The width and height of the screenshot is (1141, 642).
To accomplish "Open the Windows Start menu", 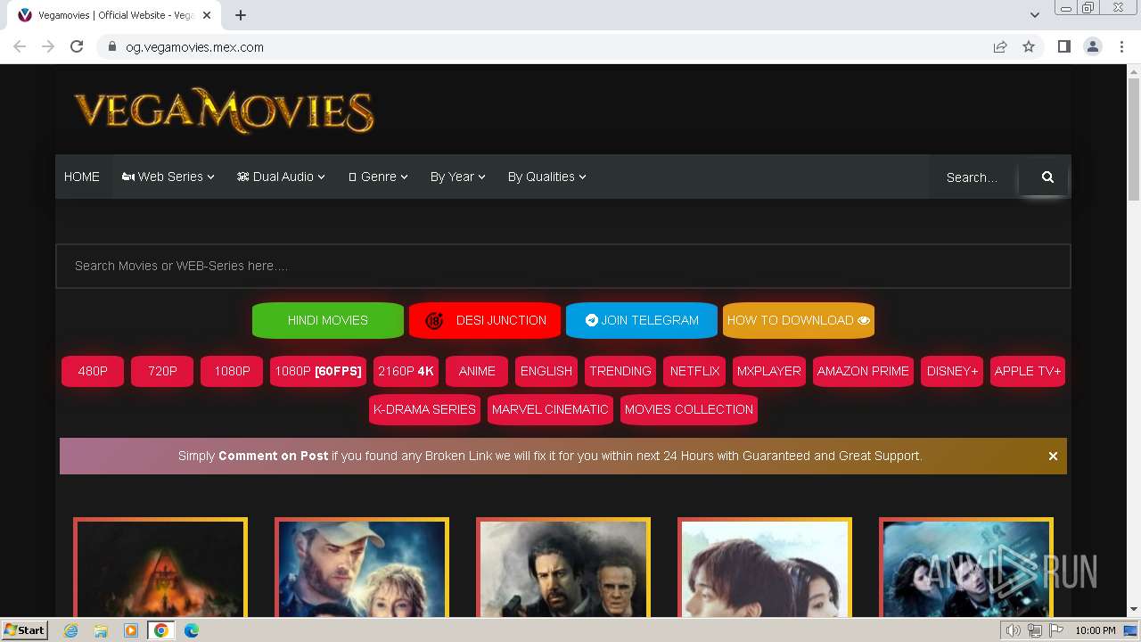I will click(25, 630).
